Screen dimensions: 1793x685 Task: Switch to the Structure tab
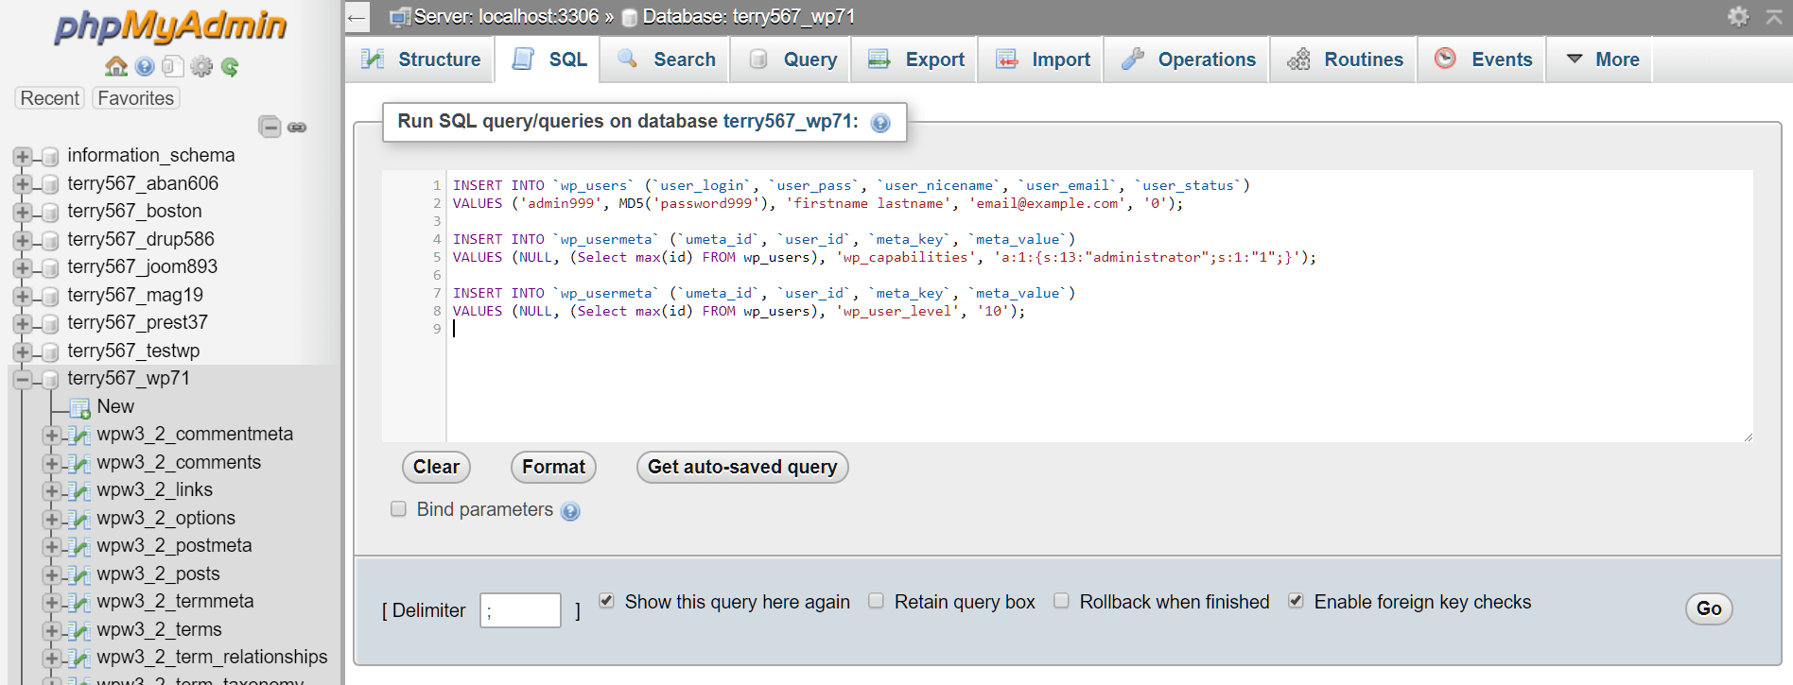(x=421, y=60)
